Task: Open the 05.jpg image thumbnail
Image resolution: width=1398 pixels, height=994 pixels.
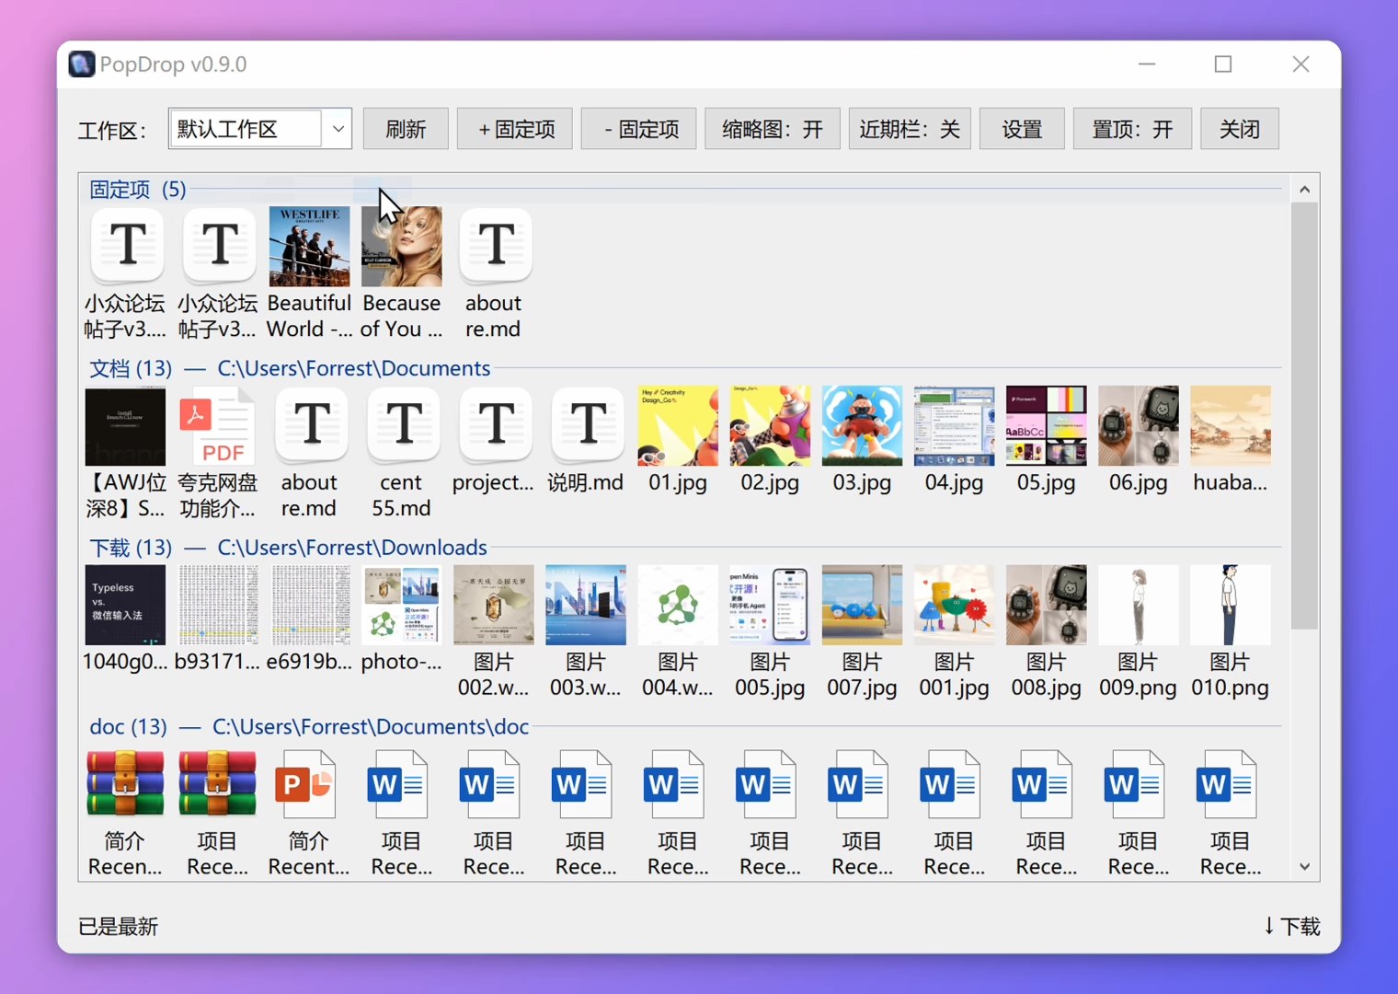Action: [x=1046, y=426]
